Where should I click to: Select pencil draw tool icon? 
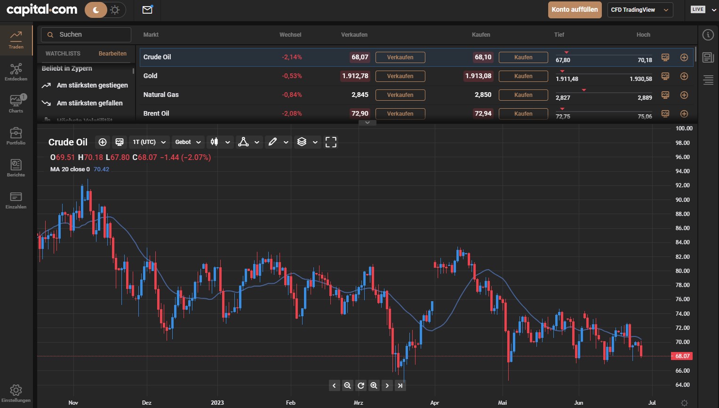(x=272, y=142)
